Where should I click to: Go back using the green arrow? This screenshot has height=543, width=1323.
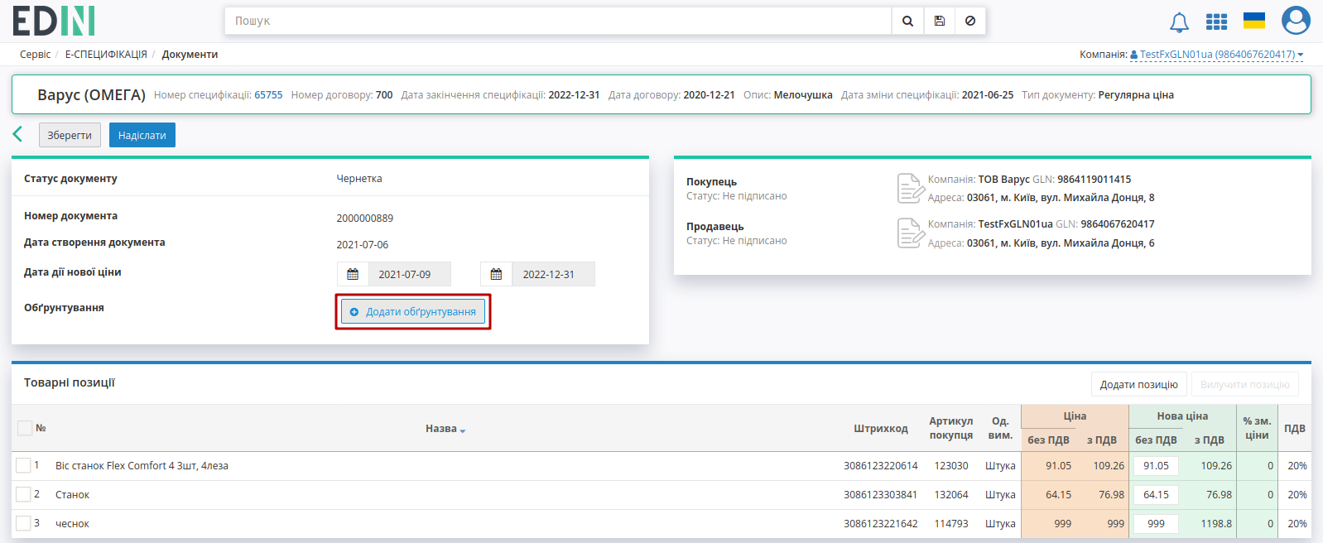coord(17,134)
